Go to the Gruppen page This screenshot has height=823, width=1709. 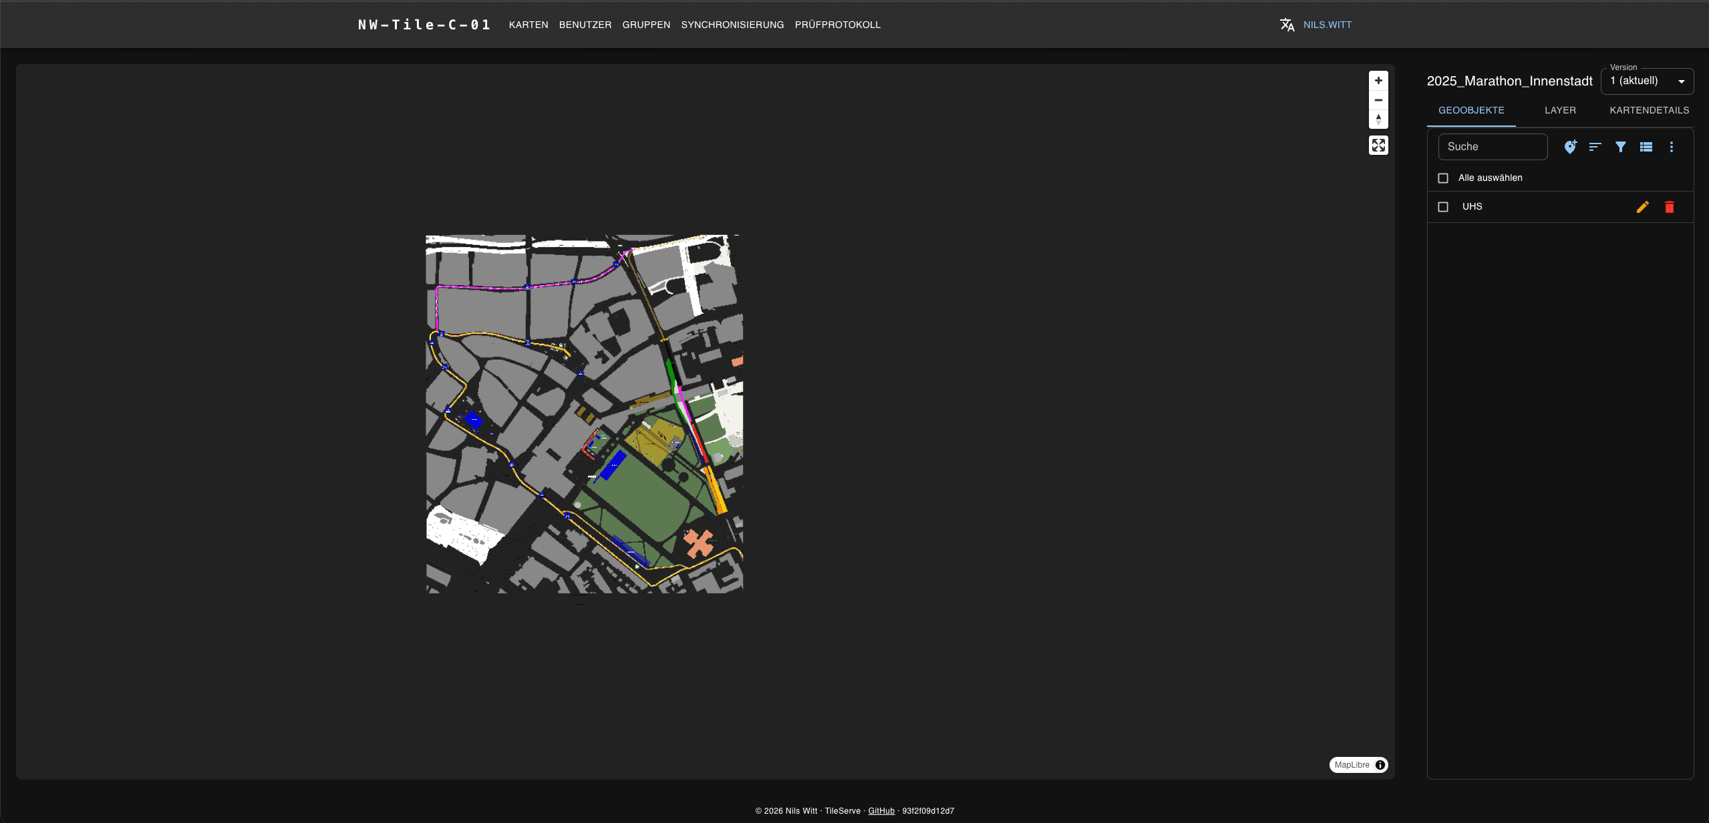(x=646, y=25)
